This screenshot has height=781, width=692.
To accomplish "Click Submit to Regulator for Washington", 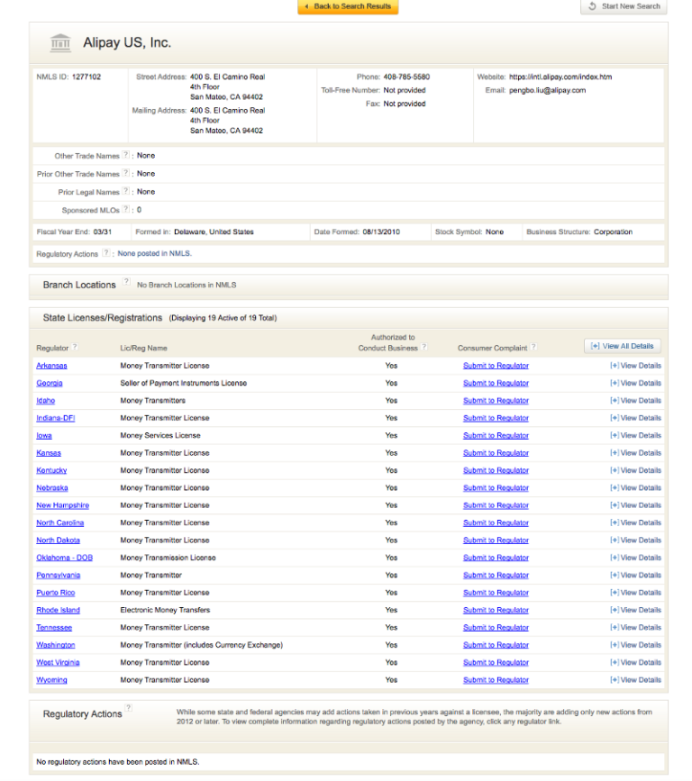I will (496, 645).
